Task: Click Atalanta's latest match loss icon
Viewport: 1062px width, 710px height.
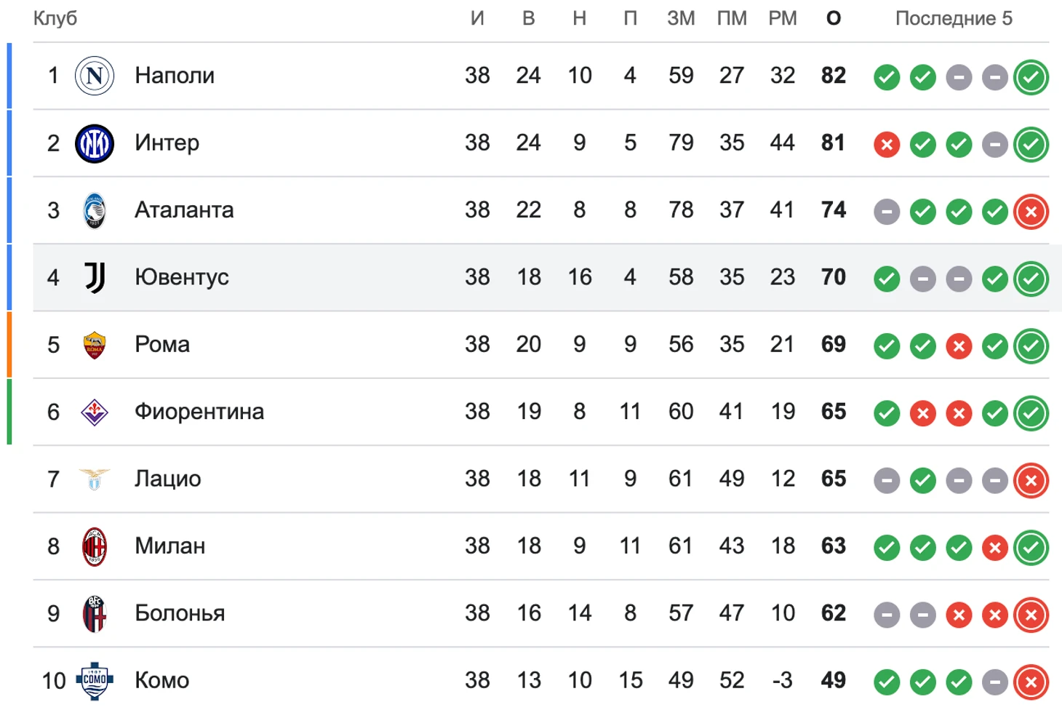Action: [x=1031, y=212]
